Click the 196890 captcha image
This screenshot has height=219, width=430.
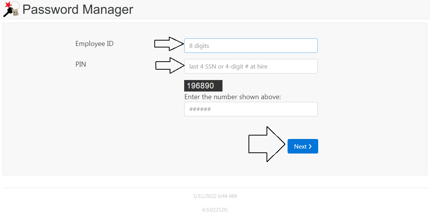tap(203, 86)
